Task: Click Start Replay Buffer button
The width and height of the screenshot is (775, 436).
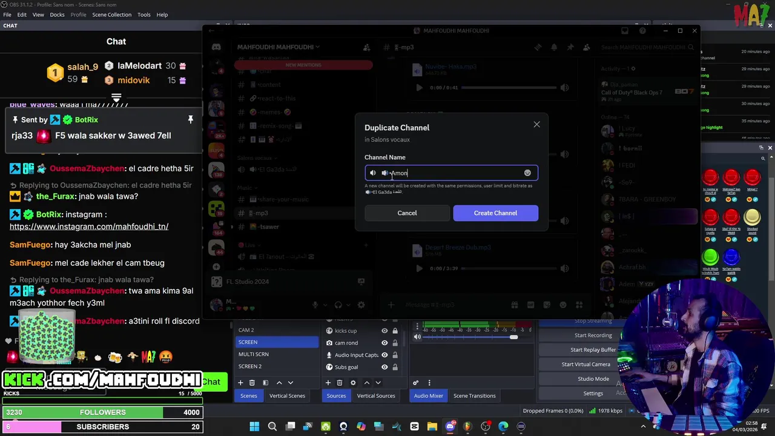Action: [x=593, y=350]
